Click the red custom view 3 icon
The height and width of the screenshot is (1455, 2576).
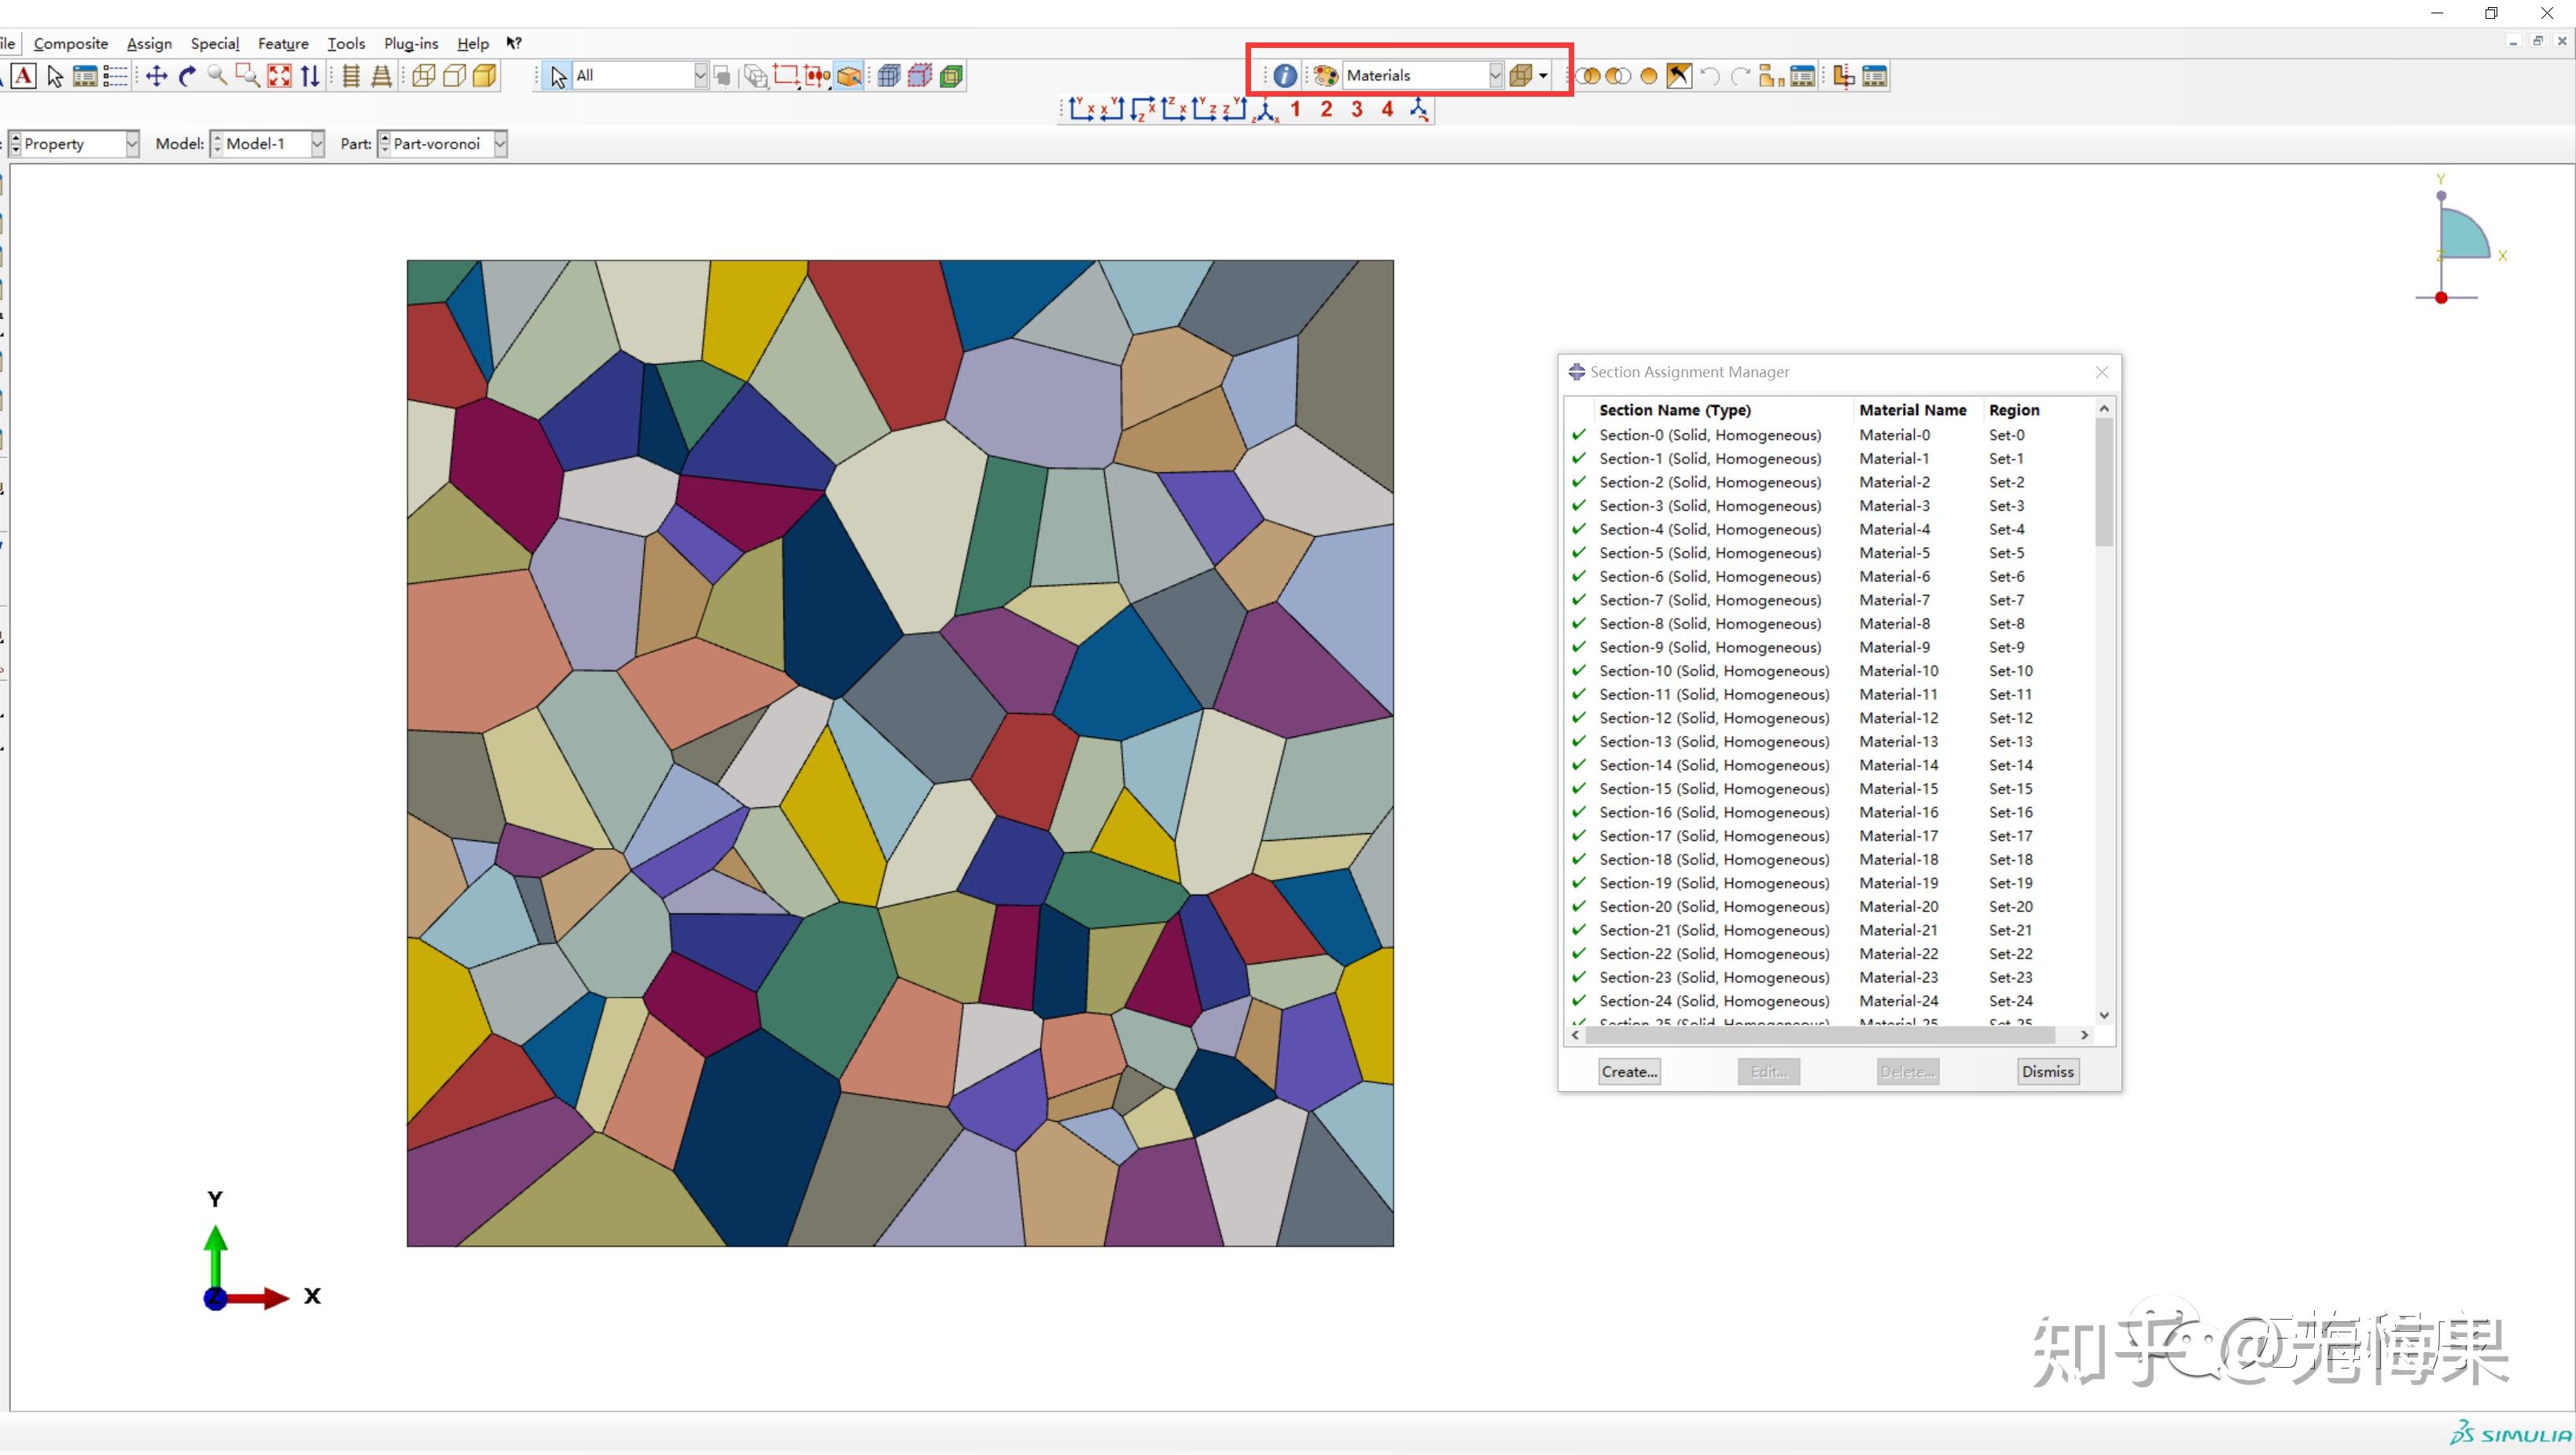click(x=1357, y=110)
